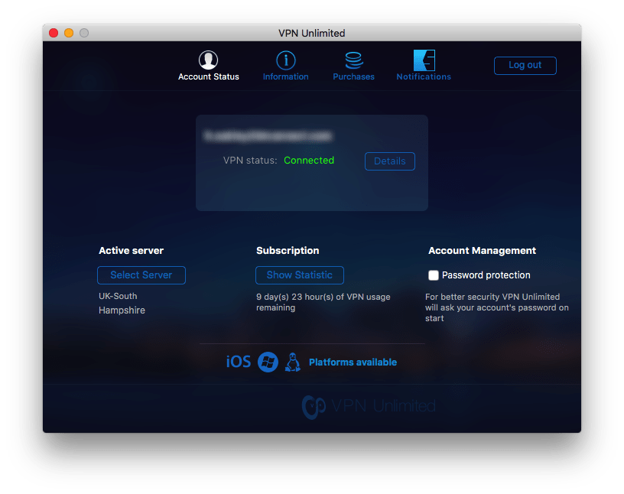
Task: Minimize the window with the yellow button
Action: 69,33
